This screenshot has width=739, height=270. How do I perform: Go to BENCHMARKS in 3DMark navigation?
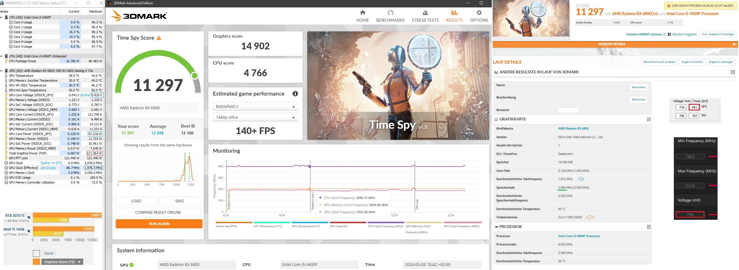click(x=390, y=16)
